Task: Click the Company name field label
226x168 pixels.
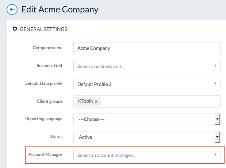Action: [x=47, y=48]
